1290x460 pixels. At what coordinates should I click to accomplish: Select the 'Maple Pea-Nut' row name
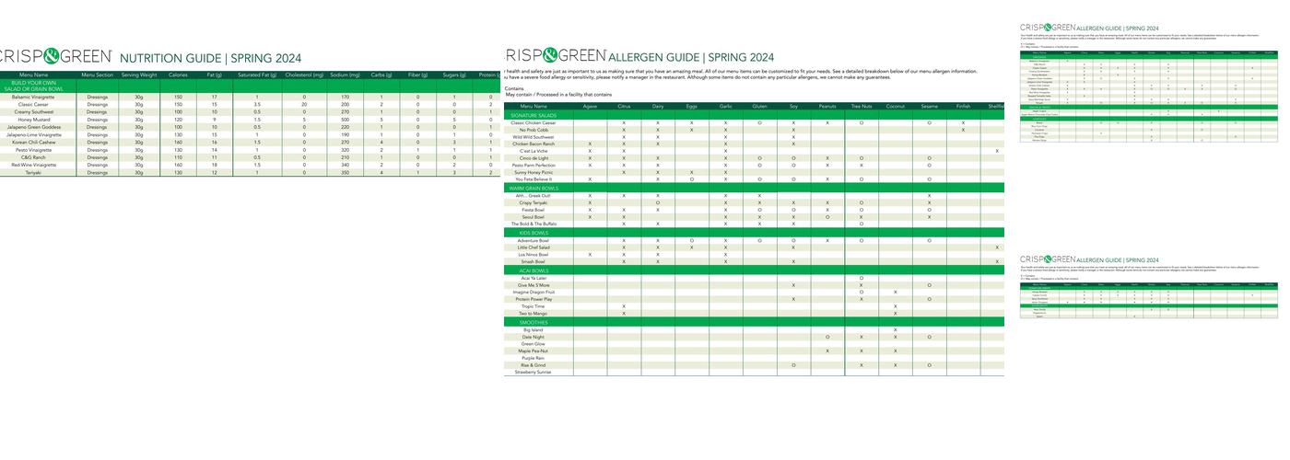(534, 351)
